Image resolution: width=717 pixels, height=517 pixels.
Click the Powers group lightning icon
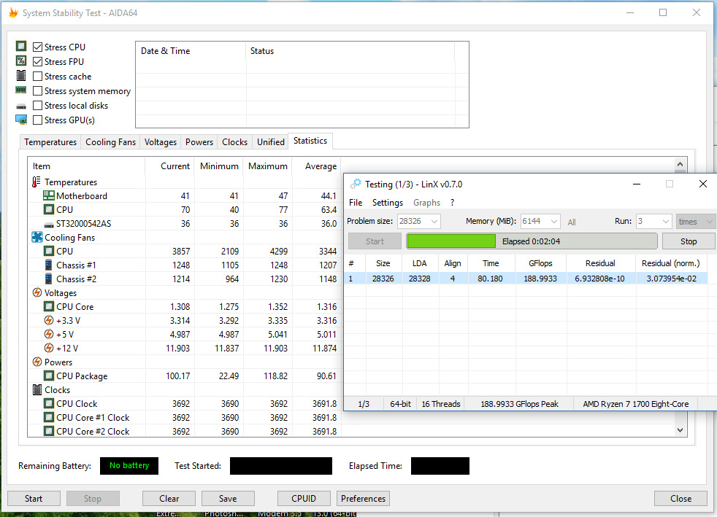37,362
